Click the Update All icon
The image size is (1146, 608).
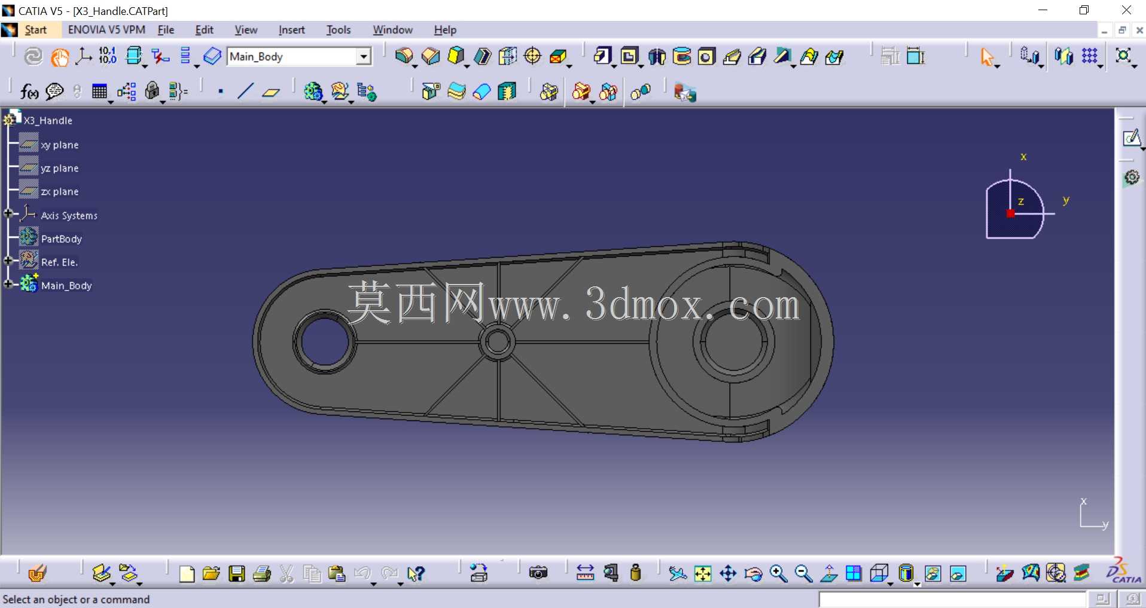click(x=33, y=56)
